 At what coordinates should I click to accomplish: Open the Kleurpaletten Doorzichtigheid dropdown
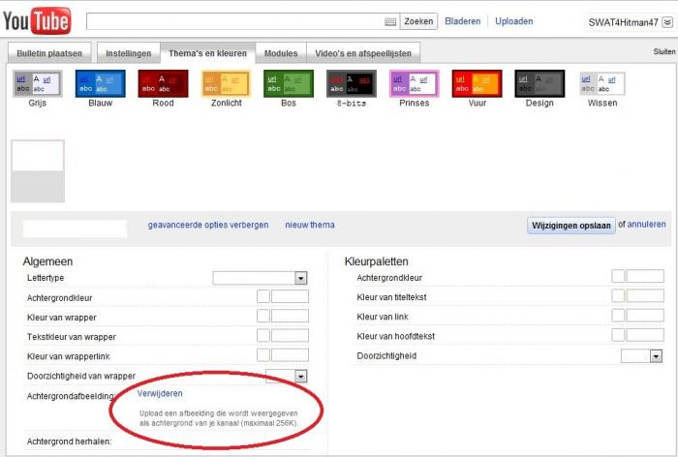click(641, 356)
